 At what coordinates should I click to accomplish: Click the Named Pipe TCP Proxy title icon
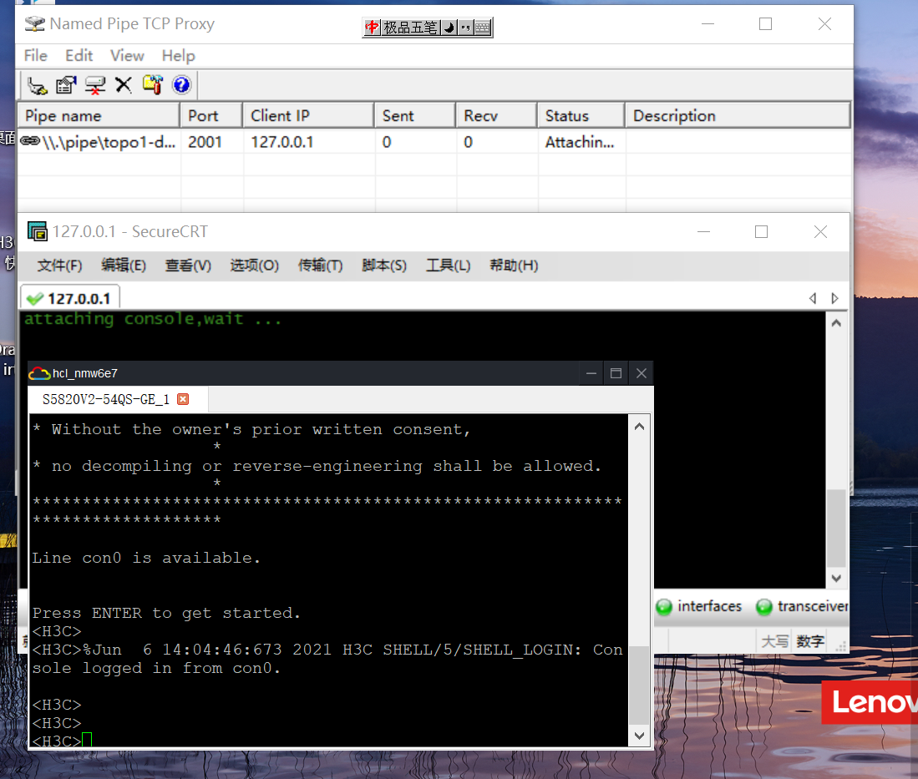tap(34, 24)
